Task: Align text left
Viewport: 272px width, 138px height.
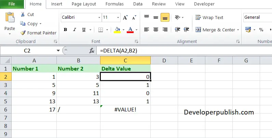Action: click(x=147, y=30)
